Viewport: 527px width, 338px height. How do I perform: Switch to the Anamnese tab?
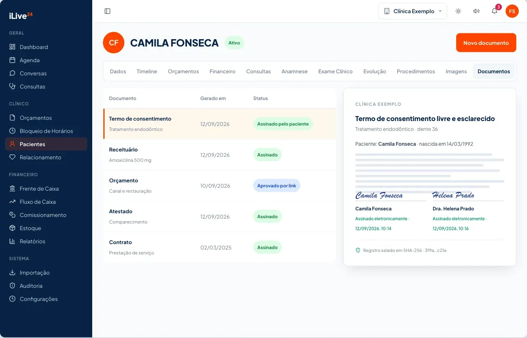pyautogui.click(x=294, y=71)
